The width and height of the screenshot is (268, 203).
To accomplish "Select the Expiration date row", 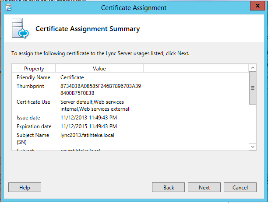I will click(130, 126).
